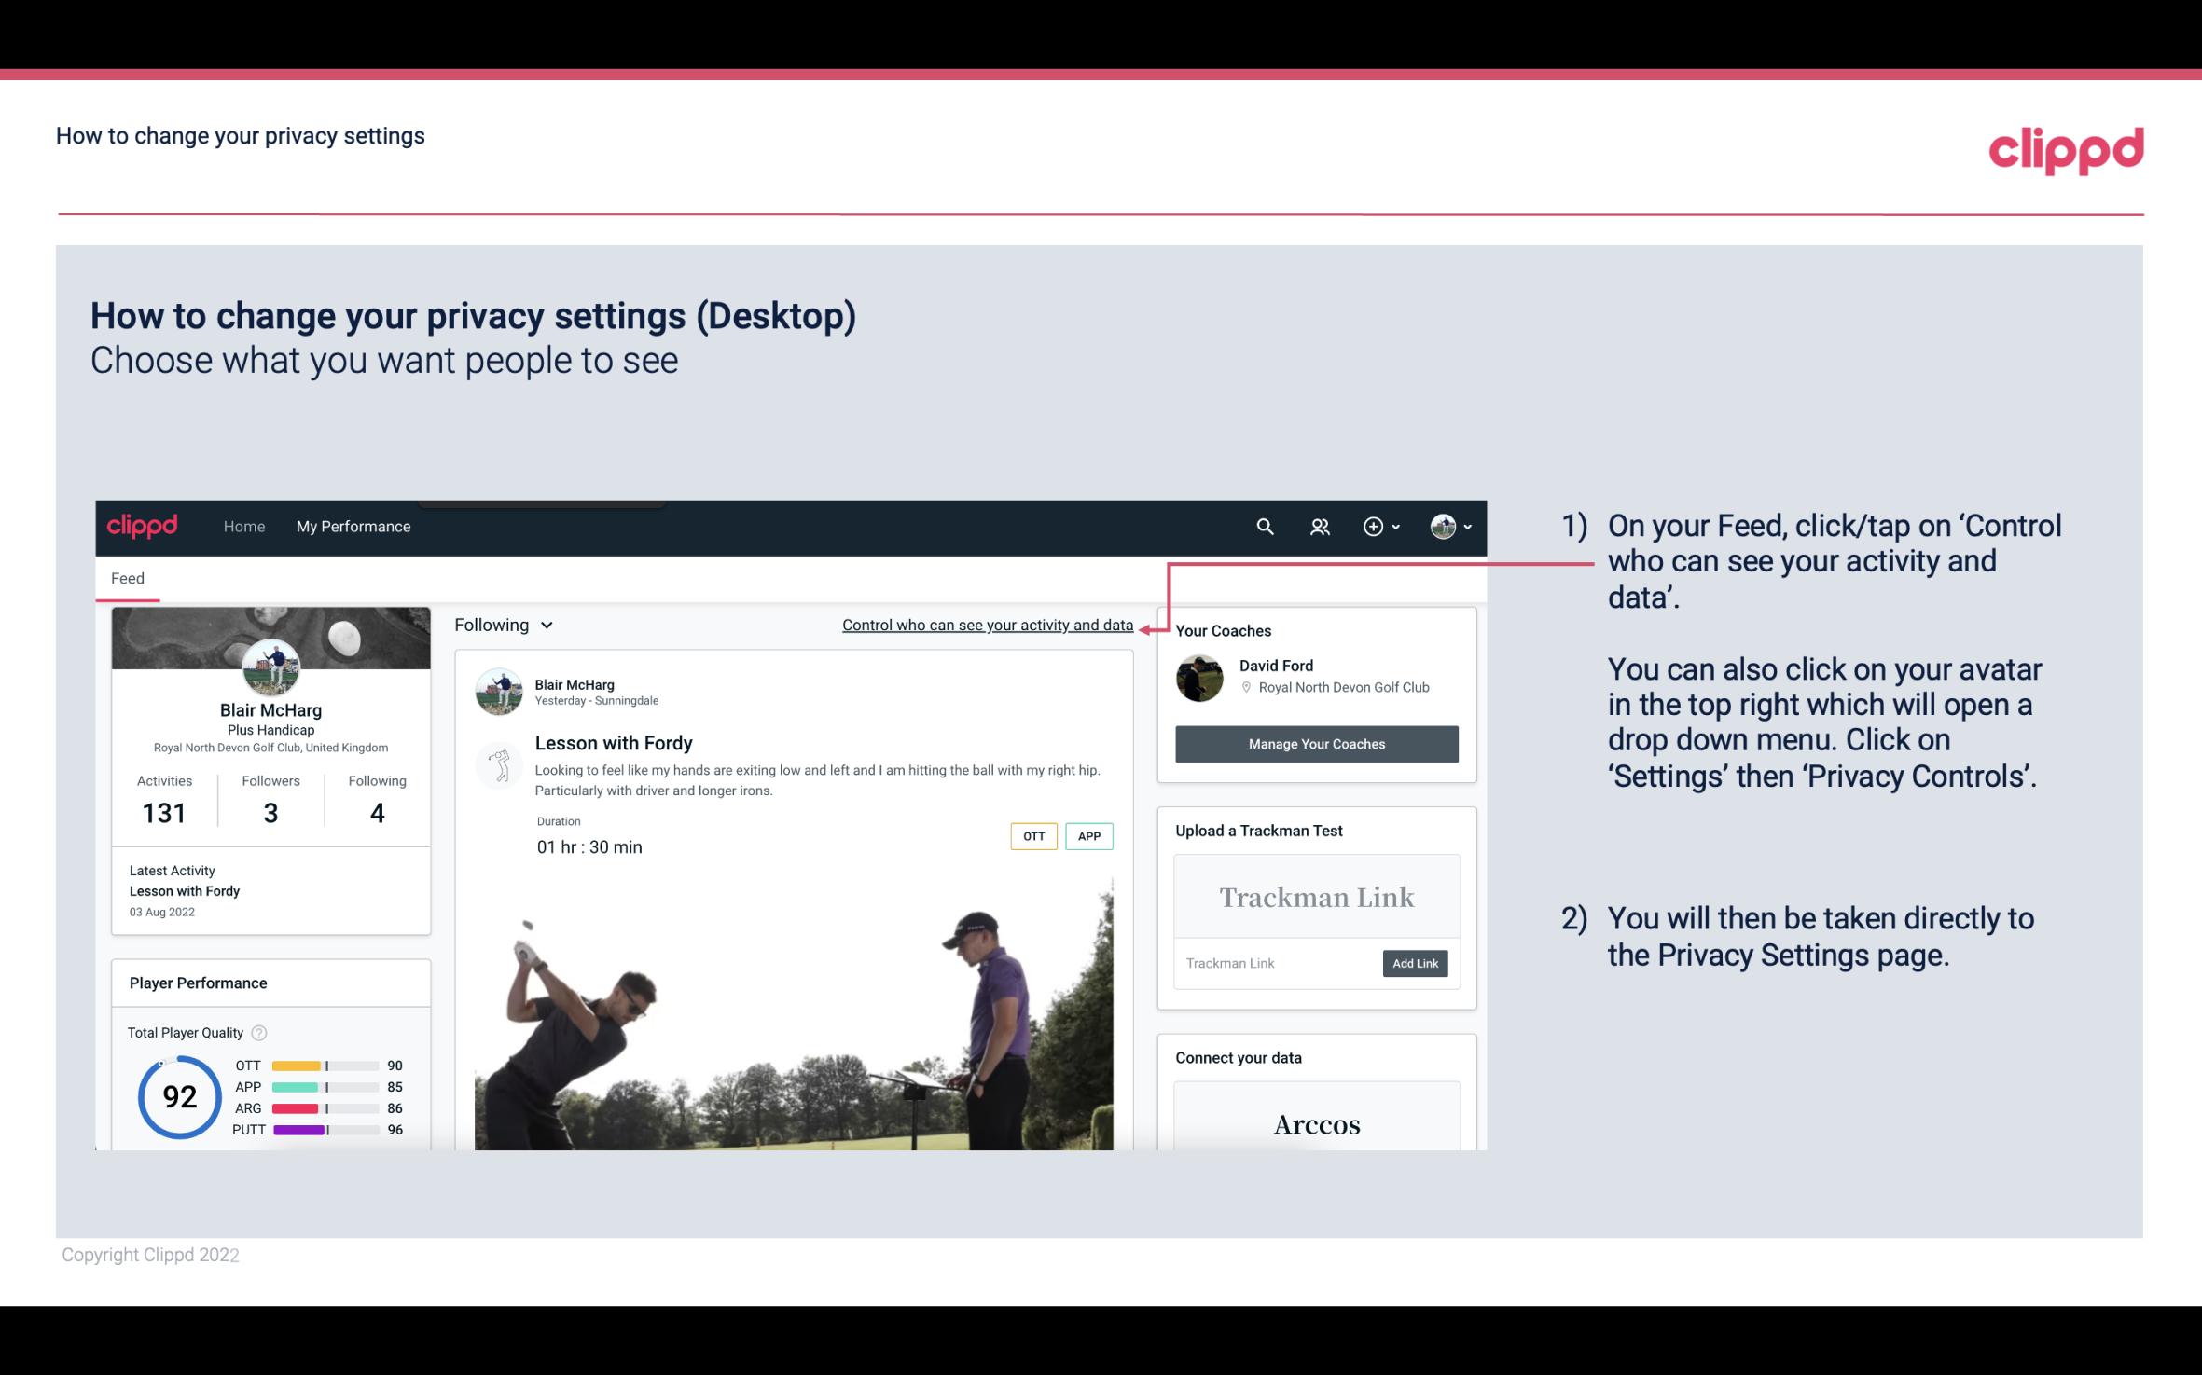The image size is (2202, 1375).
Task: Open the avatar top-right dropdown menu
Action: pyautogui.click(x=1447, y=526)
